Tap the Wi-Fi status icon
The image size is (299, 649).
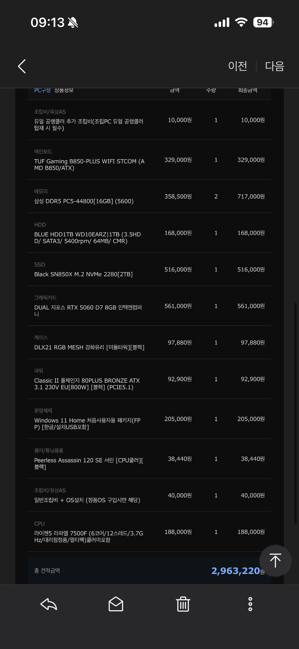241,22
